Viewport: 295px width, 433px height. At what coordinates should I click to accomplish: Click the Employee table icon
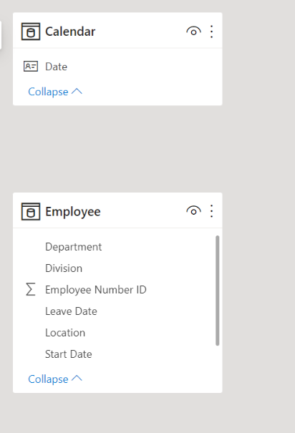pos(31,212)
